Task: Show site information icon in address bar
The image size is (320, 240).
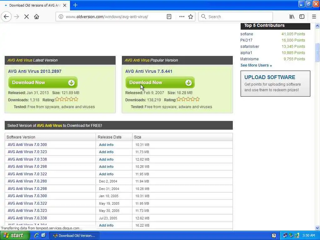Action: (61, 17)
